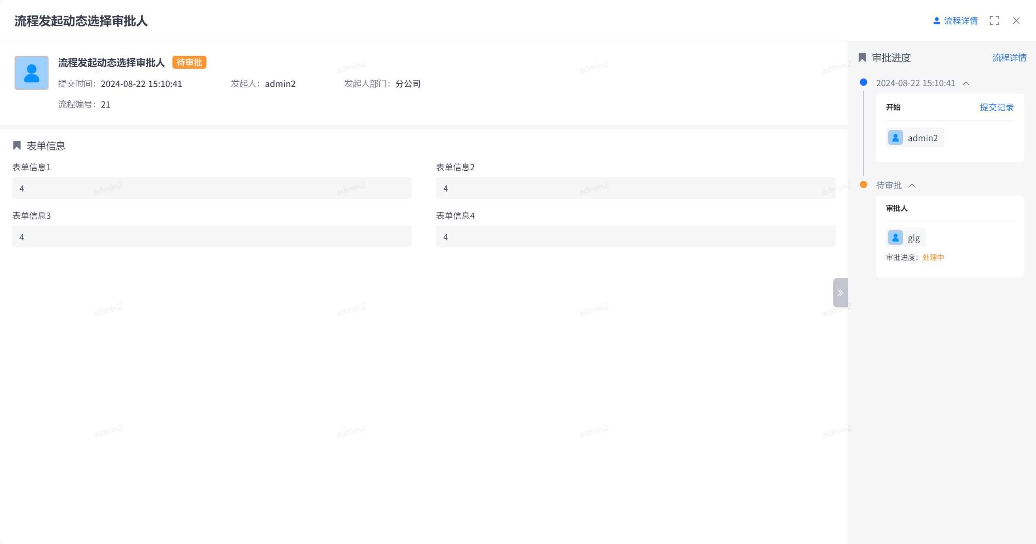This screenshot has height=544, width=1036.
Task: Click the bookmark icon beside 审批进度
Action: coord(862,58)
